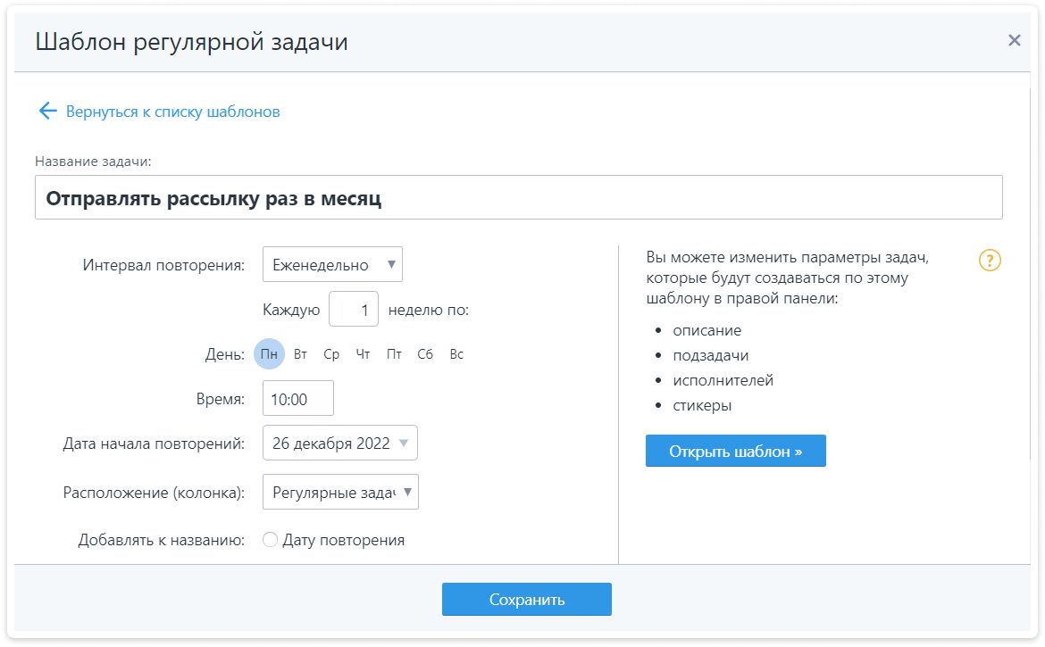
Task: Click the time field showing 10:00
Action: pyautogui.click(x=297, y=399)
